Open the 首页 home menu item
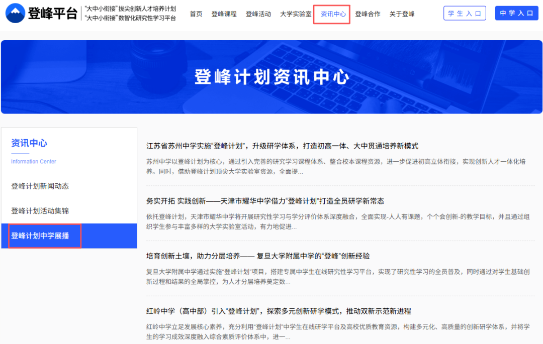 click(x=196, y=14)
